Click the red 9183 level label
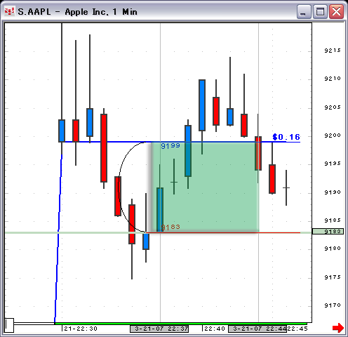 pyautogui.click(x=170, y=227)
